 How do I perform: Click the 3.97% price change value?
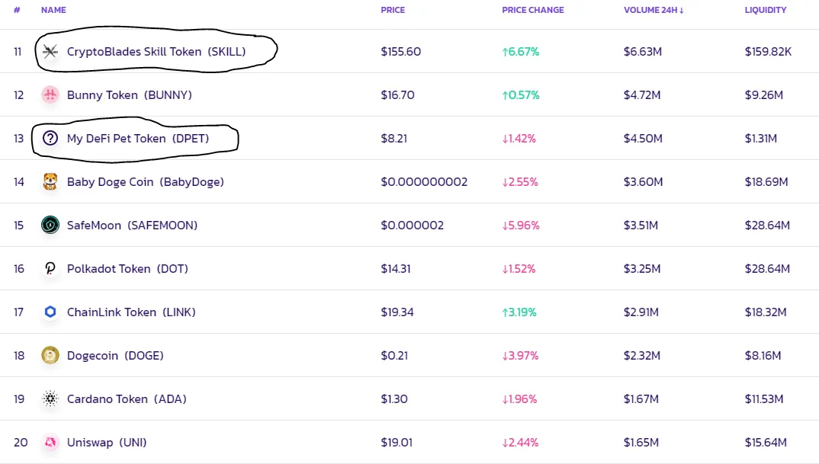tap(520, 356)
